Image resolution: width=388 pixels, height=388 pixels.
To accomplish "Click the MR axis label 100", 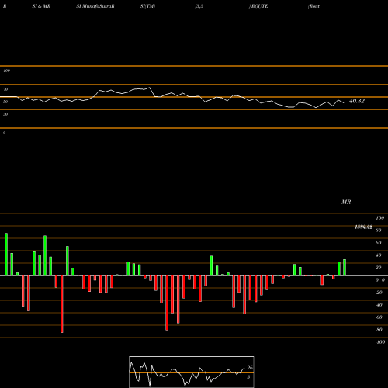I will 379,218.
